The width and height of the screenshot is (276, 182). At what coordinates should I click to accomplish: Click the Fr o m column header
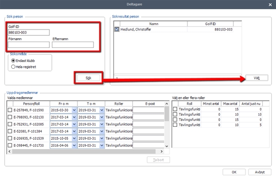pyautogui.click(x=63, y=104)
